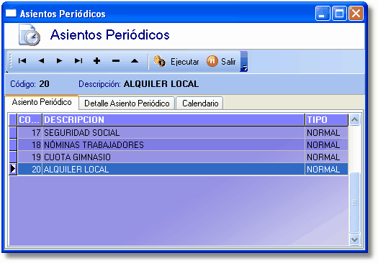Go to the next record
This screenshot has width=378, height=263.
click(59, 61)
